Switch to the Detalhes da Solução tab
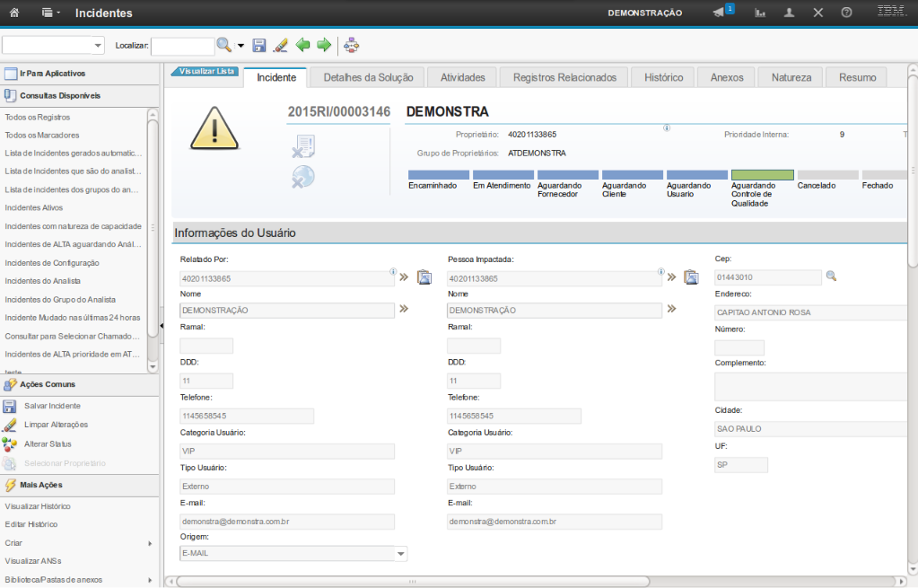Viewport: 918px width, 588px height. 368,78
